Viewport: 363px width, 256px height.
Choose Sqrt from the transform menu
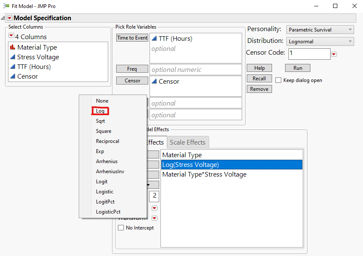tap(100, 121)
